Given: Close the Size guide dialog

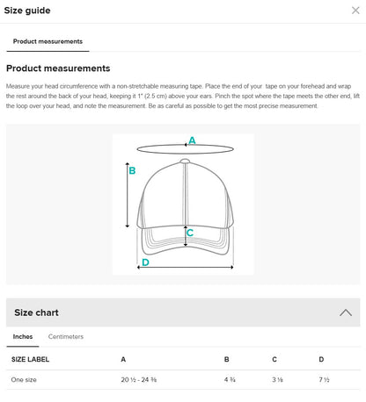Looking at the screenshot, I should (355, 11).
